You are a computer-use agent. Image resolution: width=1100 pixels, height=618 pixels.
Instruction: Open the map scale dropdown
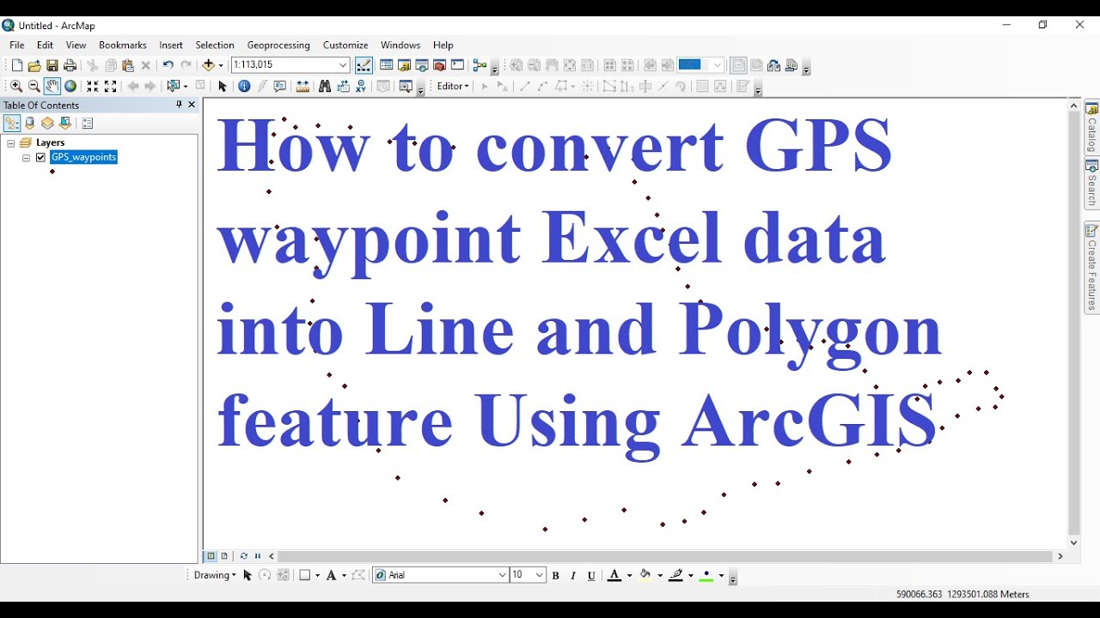coord(343,65)
